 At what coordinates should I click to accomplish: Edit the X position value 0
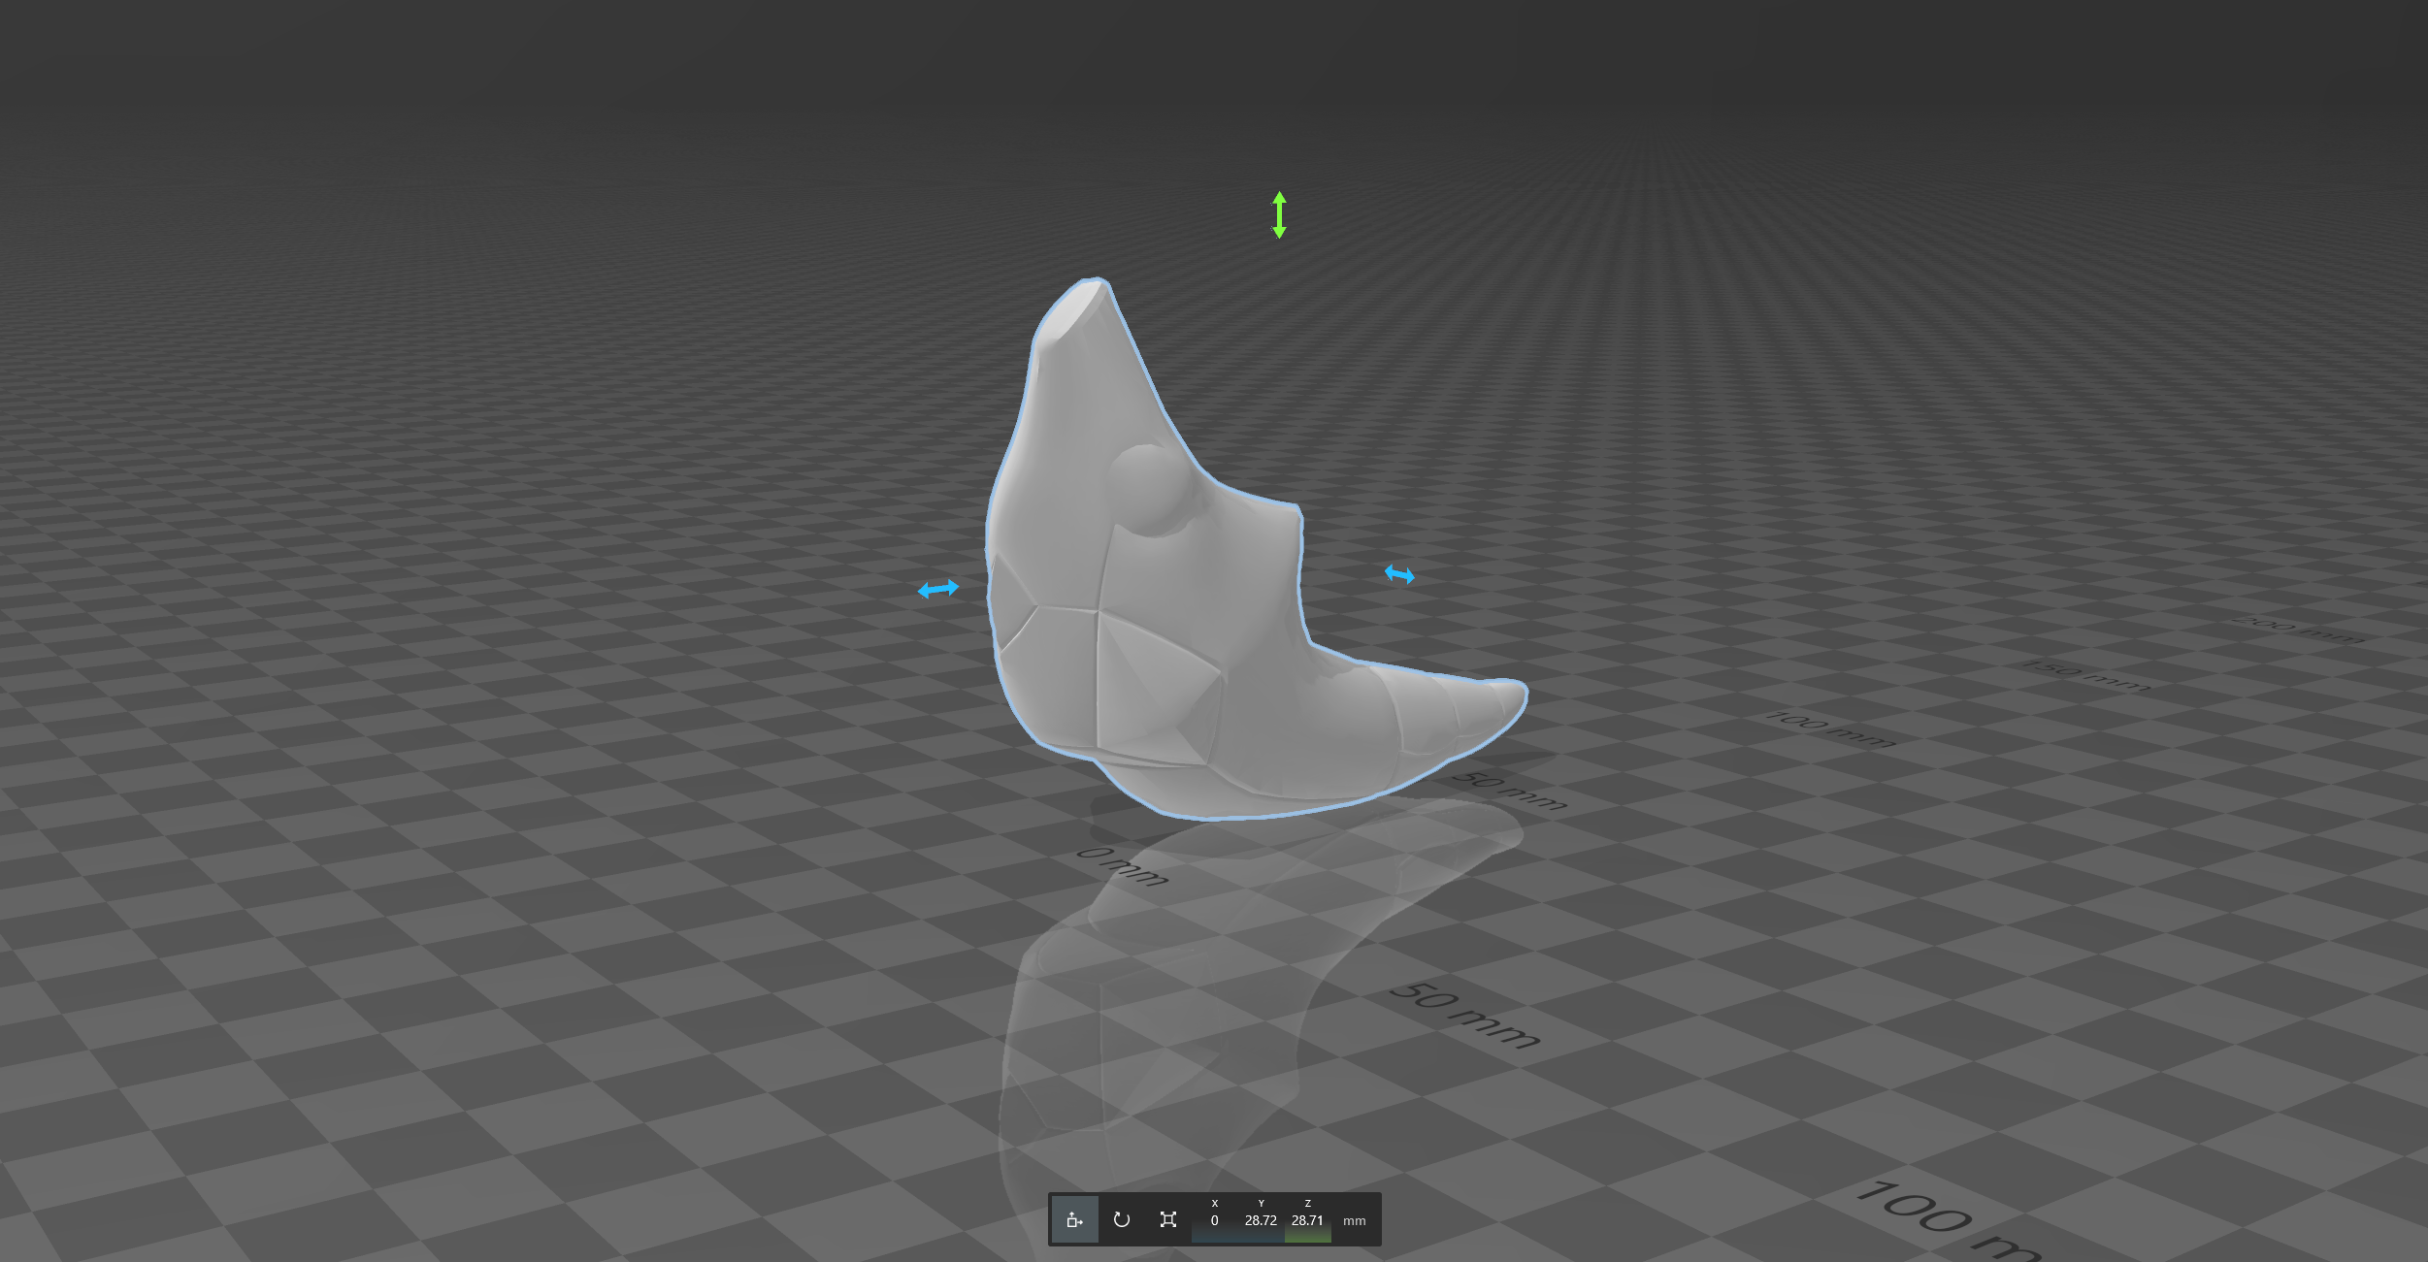pos(1214,1220)
